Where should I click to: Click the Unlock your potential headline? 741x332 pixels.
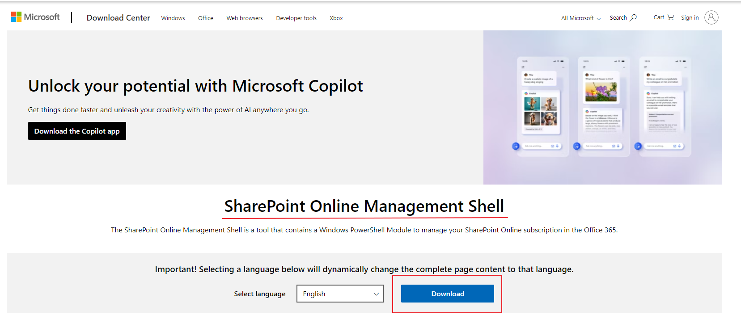[x=195, y=86]
